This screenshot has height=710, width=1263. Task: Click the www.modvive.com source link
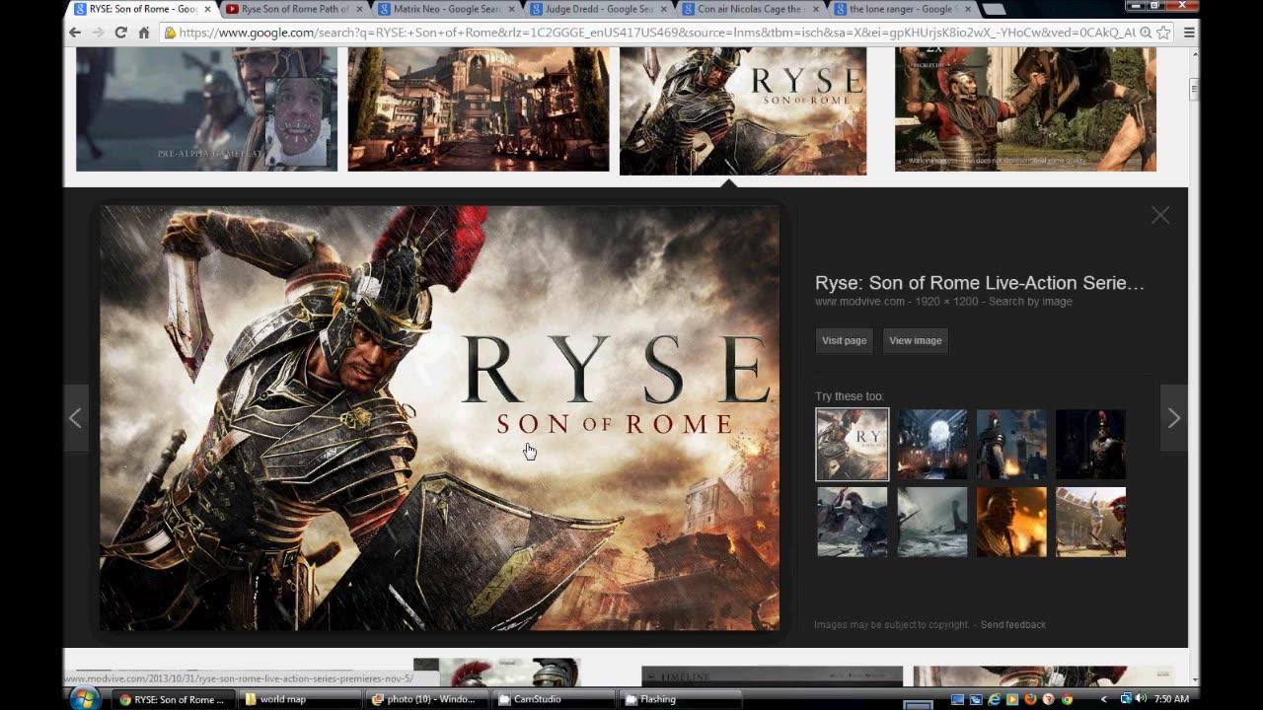pos(860,302)
